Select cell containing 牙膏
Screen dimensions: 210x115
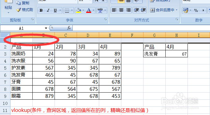click(22, 82)
